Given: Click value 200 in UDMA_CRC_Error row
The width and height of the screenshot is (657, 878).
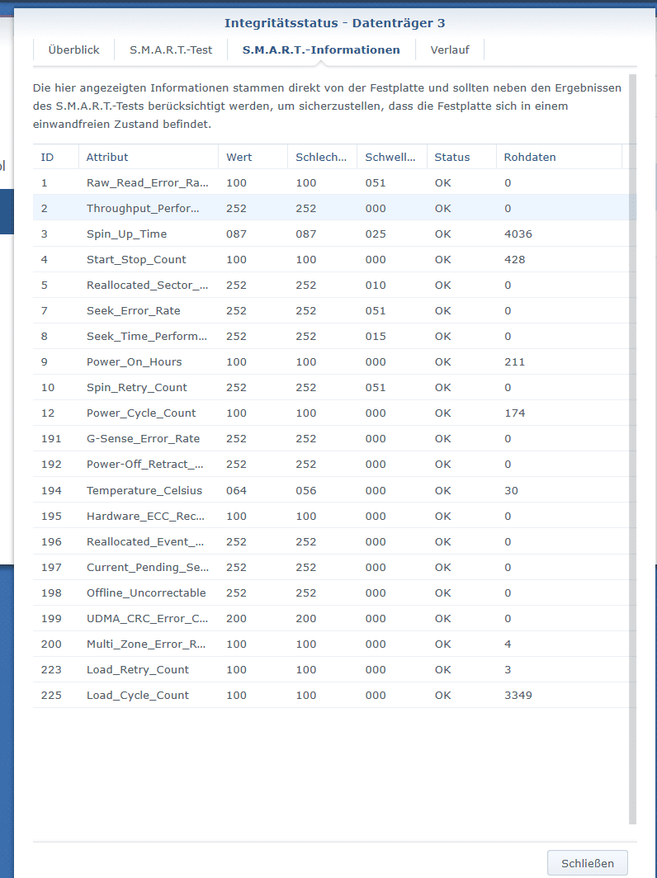Looking at the screenshot, I should [x=236, y=619].
